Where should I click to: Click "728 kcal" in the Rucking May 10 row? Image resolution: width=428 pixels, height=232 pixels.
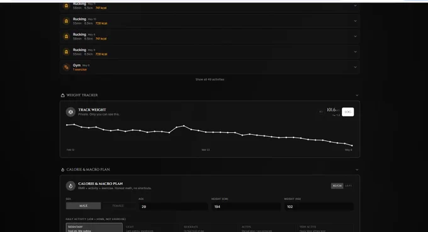[101, 23]
